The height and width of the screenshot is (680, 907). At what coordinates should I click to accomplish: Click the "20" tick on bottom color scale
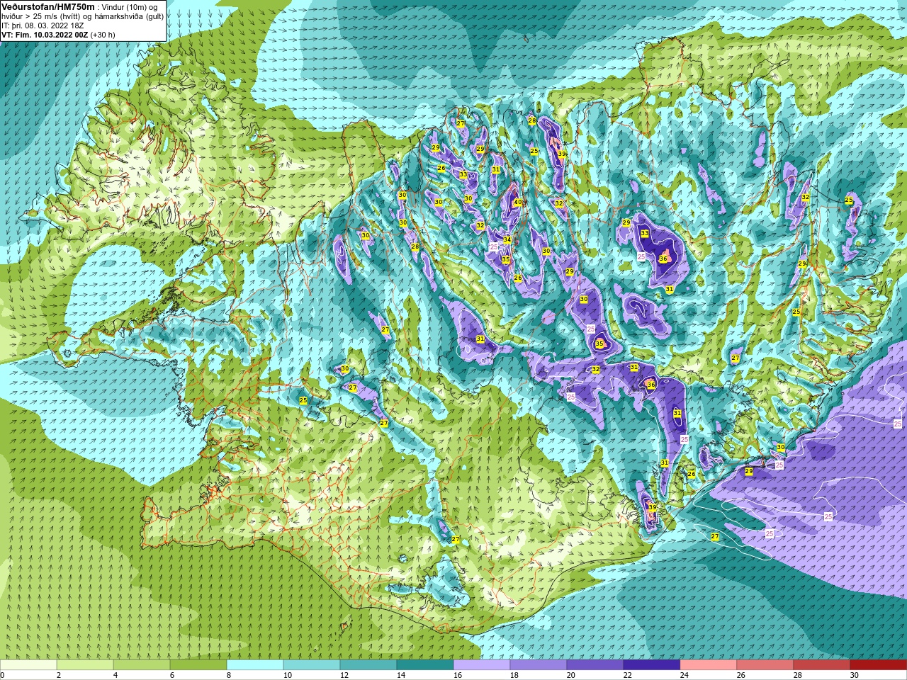coord(572,675)
